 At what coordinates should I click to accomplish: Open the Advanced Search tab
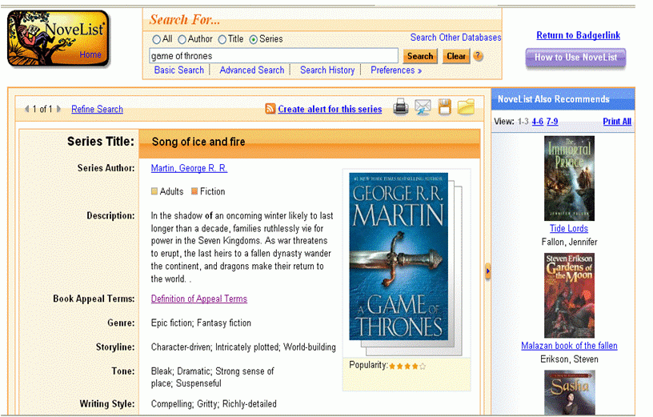(x=252, y=70)
